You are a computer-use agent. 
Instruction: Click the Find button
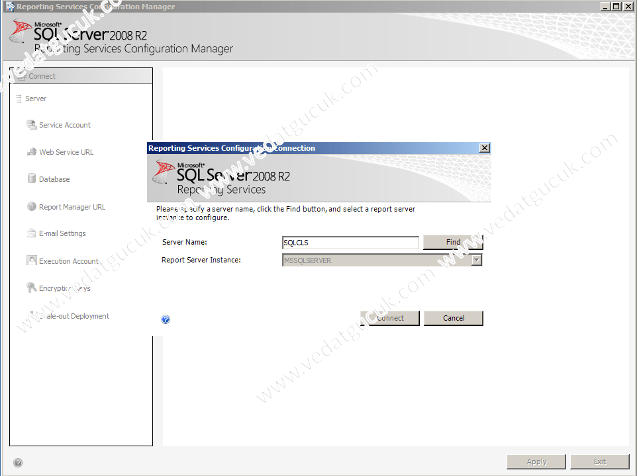(x=453, y=242)
